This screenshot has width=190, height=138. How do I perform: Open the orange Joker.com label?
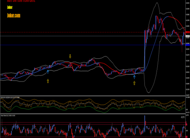tap(14, 16)
